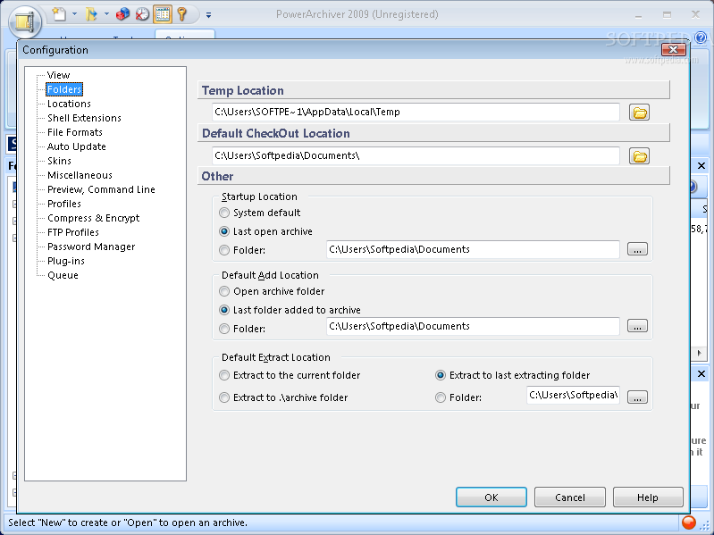Click Cancel to discard configuration changes
This screenshot has width=714, height=535.
569,497
